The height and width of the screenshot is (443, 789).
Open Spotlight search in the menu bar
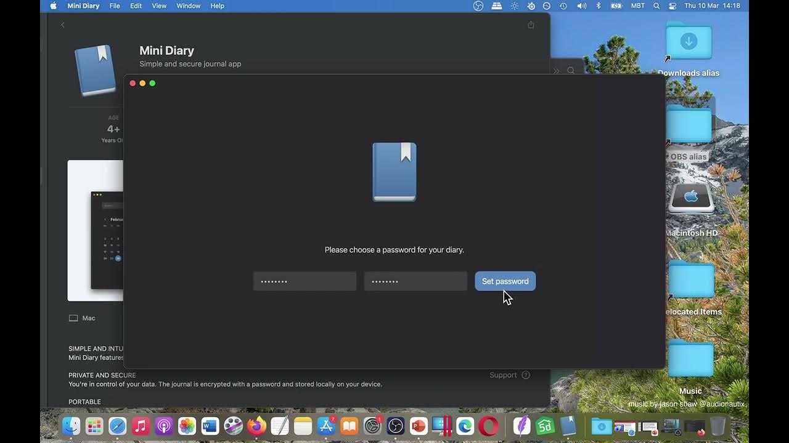(x=656, y=6)
